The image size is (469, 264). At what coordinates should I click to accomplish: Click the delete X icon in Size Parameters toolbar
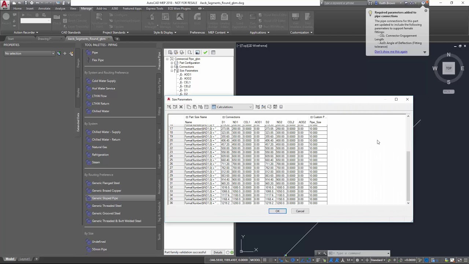tap(181, 107)
